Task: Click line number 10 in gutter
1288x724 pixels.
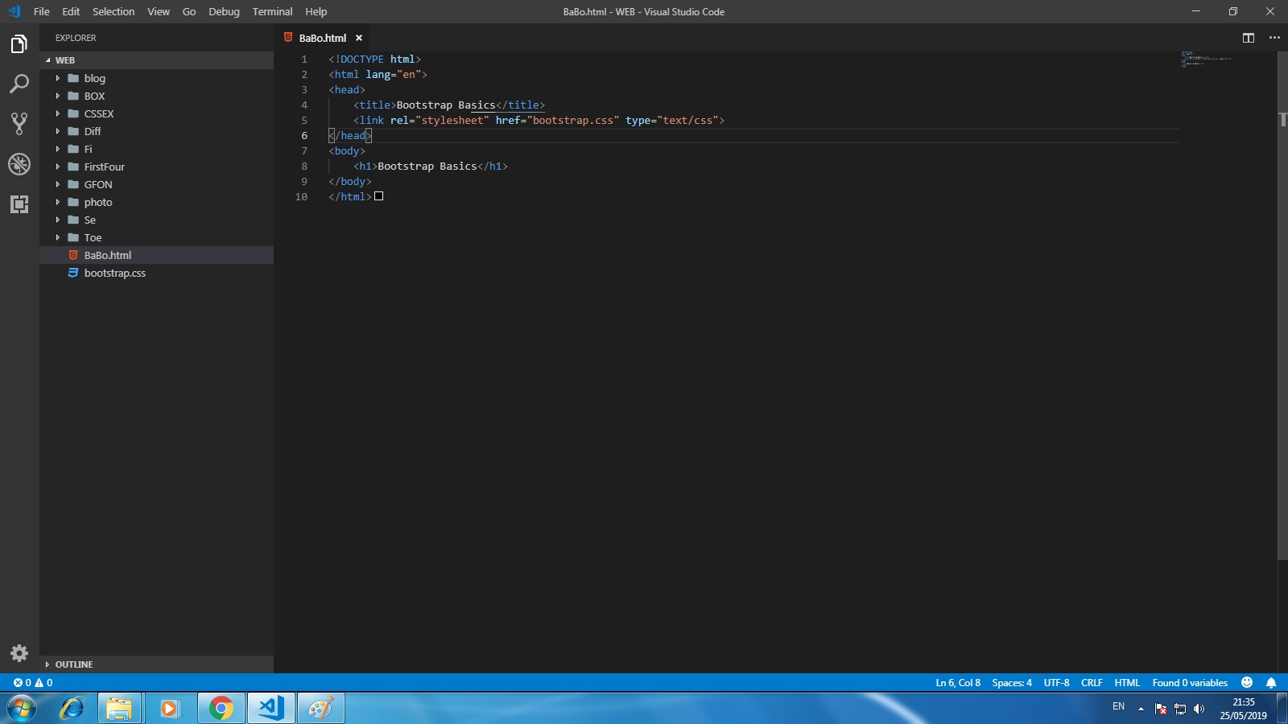Action: (301, 196)
